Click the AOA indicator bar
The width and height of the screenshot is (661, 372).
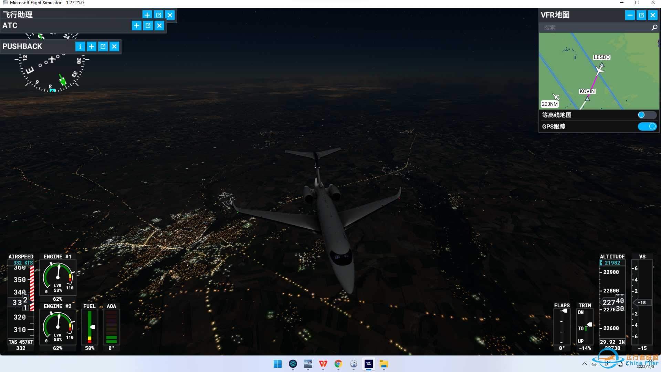(x=111, y=327)
